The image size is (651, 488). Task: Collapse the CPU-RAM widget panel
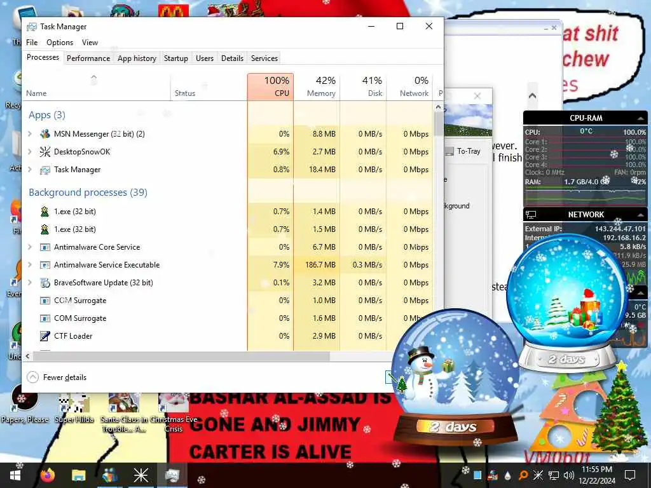[641, 118]
